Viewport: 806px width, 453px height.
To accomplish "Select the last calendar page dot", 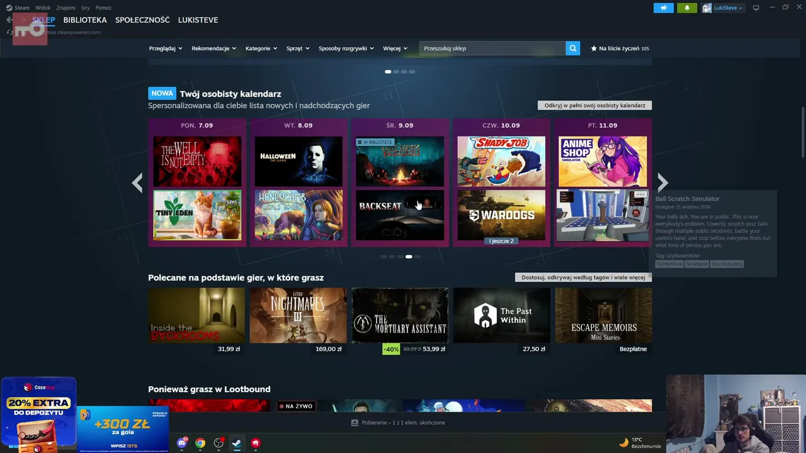I will [417, 257].
